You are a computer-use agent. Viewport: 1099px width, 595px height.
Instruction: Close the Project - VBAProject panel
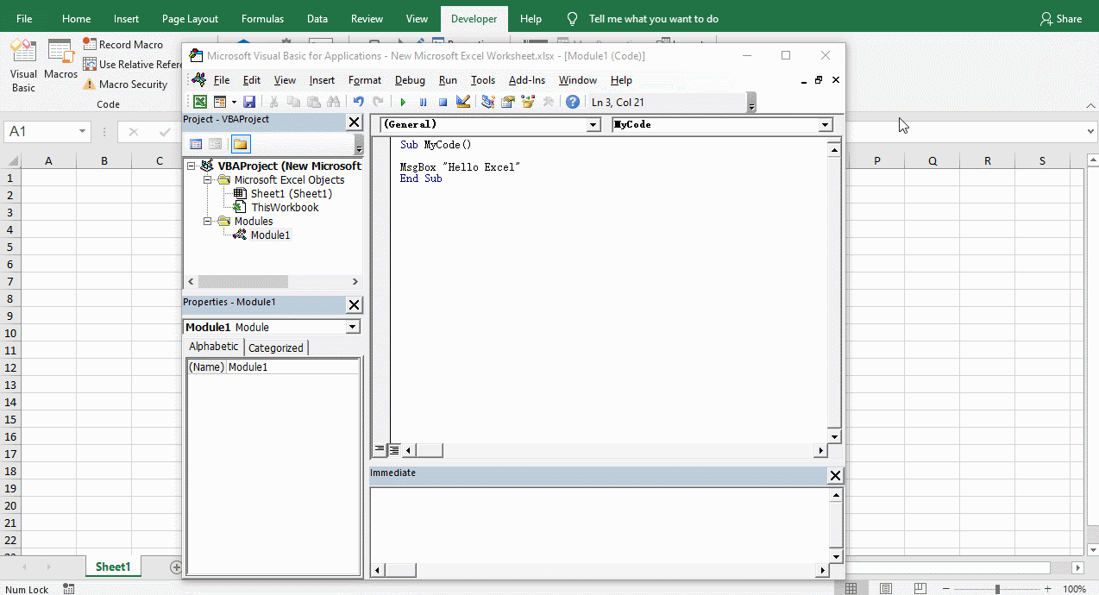click(x=354, y=122)
